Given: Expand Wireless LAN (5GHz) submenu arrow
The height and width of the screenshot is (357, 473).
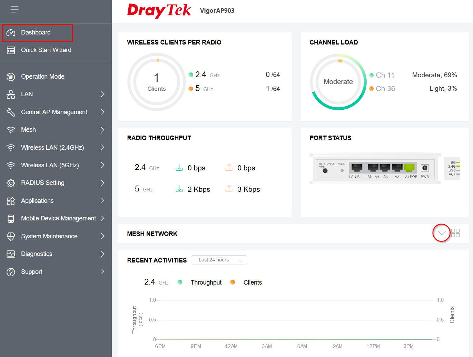Looking at the screenshot, I should [102, 165].
